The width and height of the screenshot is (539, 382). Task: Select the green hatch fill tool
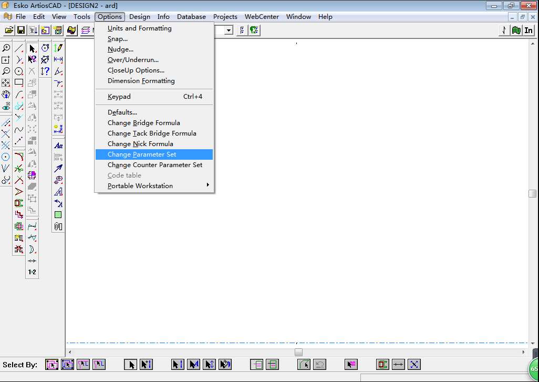tap(58, 215)
